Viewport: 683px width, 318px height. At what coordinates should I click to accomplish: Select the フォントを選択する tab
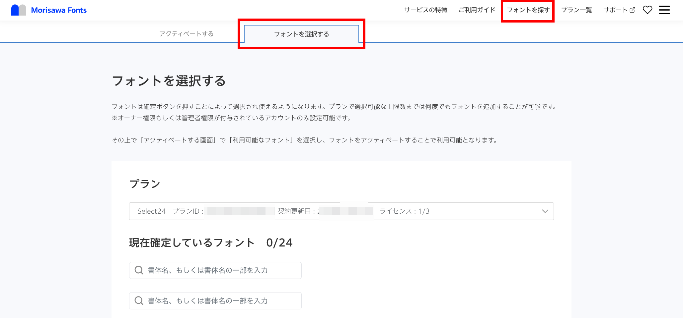click(301, 34)
